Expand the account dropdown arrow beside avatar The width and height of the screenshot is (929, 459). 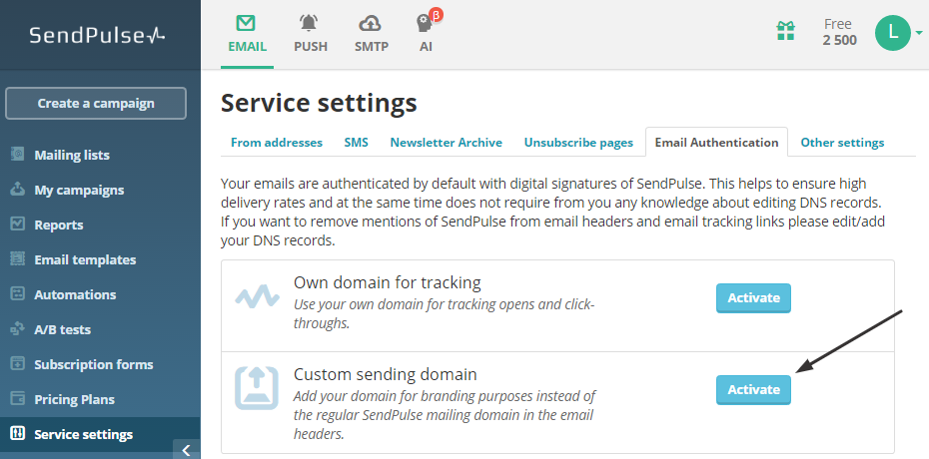pyautogui.click(x=919, y=33)
